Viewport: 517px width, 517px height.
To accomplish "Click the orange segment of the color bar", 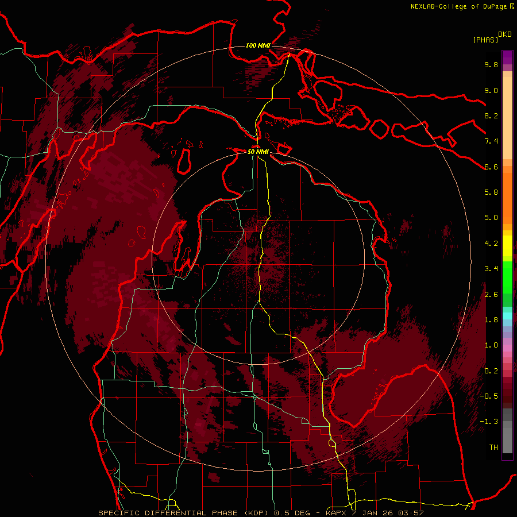I will point(507,197).
